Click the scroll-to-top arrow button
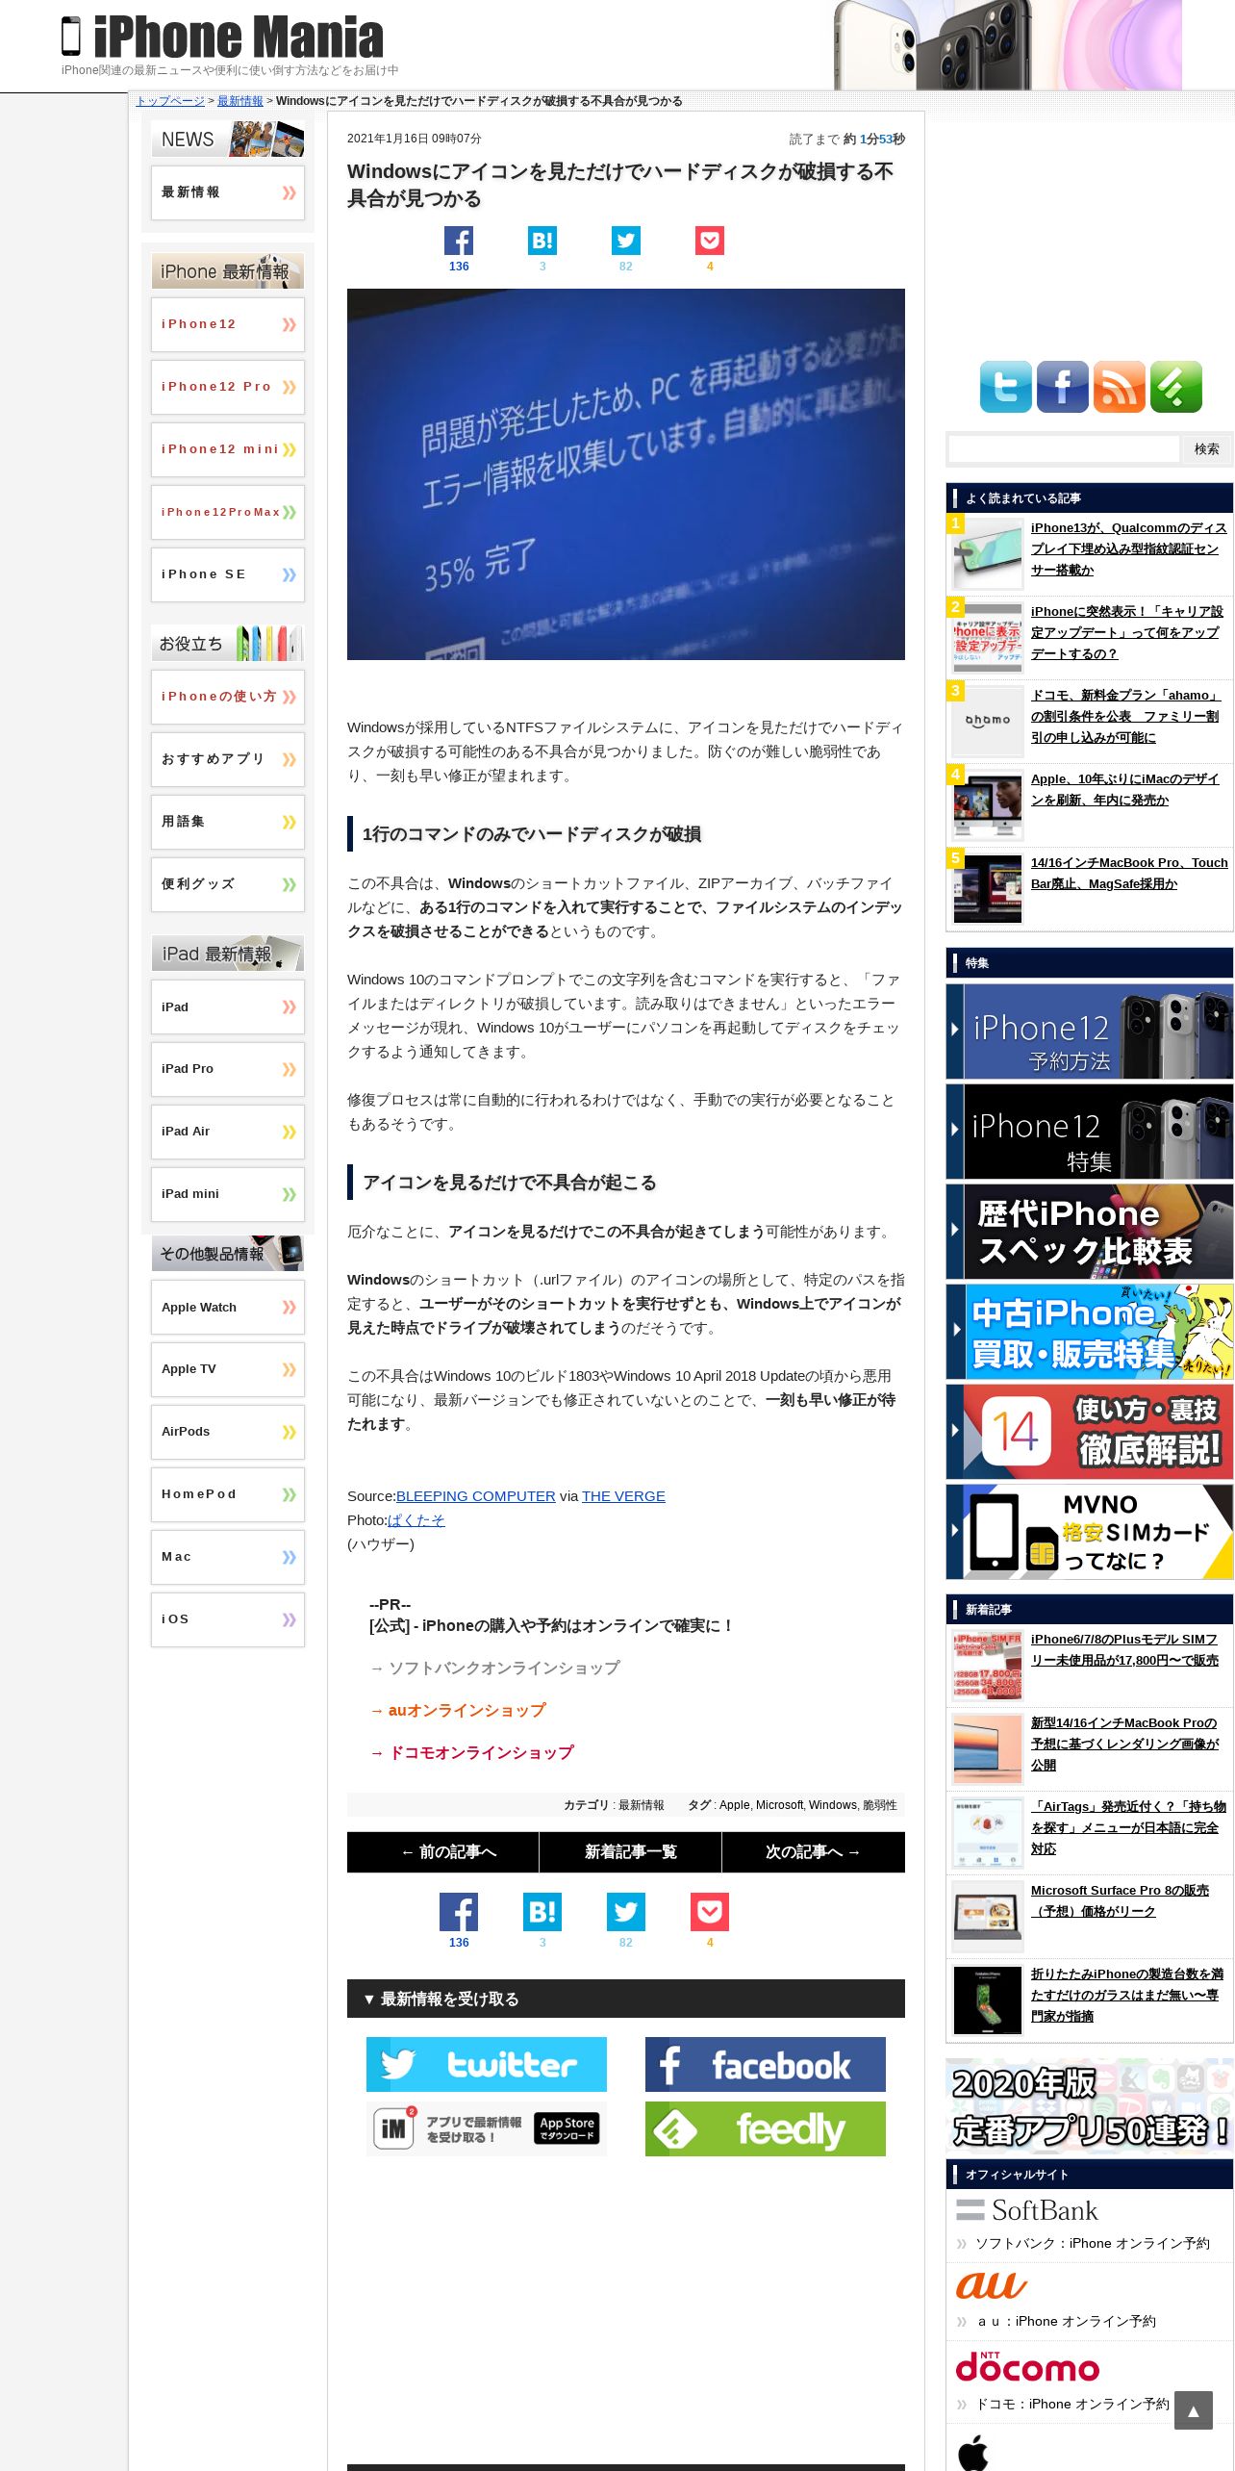The height and width of the screenshot is (2471, 1235). tap(1193, 2410)
